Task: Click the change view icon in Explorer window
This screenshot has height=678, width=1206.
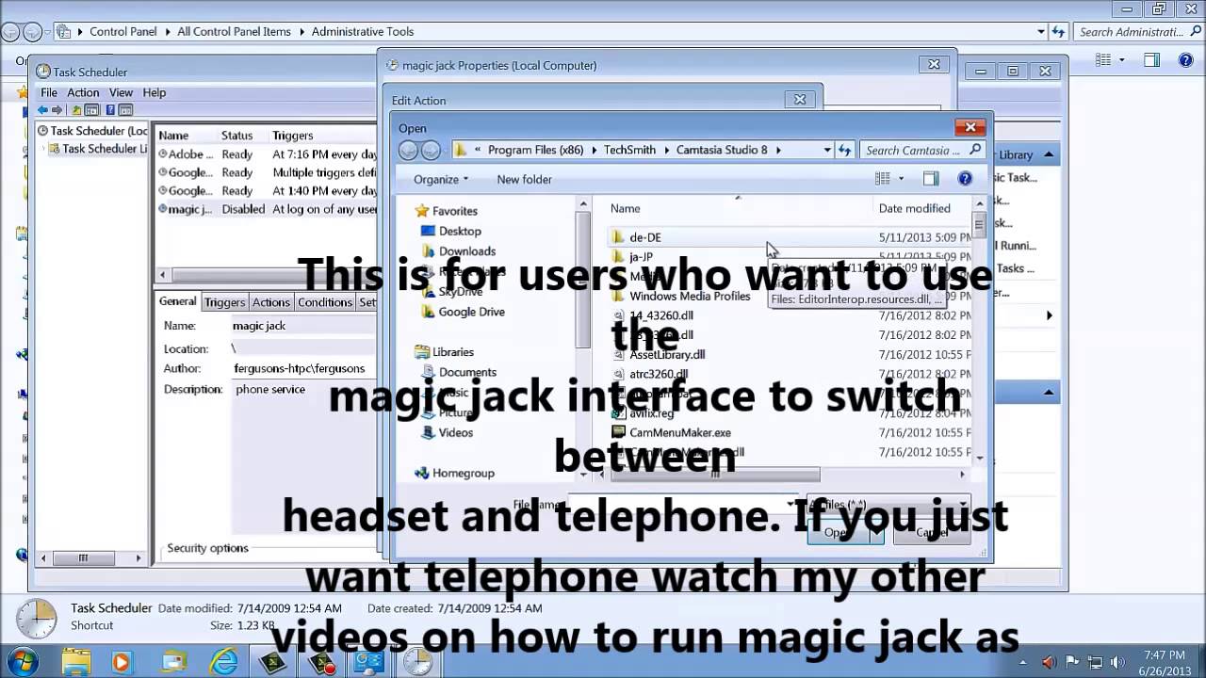Action: (1104, 60)
